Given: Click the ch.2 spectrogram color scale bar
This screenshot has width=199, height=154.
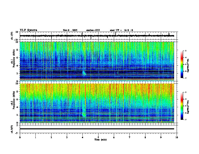Looking at the screenshot, I should (182, 106).
